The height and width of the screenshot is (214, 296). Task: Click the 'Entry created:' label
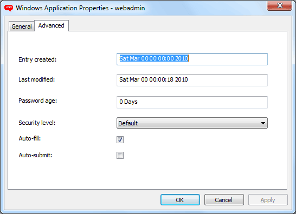tap(37, 59)
